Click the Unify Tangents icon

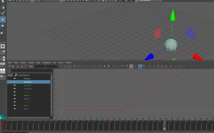pyautogui.click(x=118, y=66)
